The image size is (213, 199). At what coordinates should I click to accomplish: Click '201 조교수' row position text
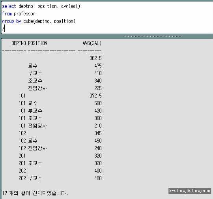pyautogui.click(x=35, y=163)
